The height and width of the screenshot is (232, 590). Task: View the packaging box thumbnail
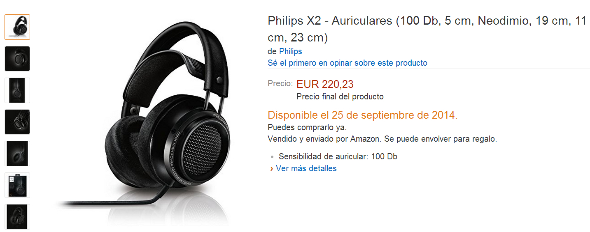point(17,185)
